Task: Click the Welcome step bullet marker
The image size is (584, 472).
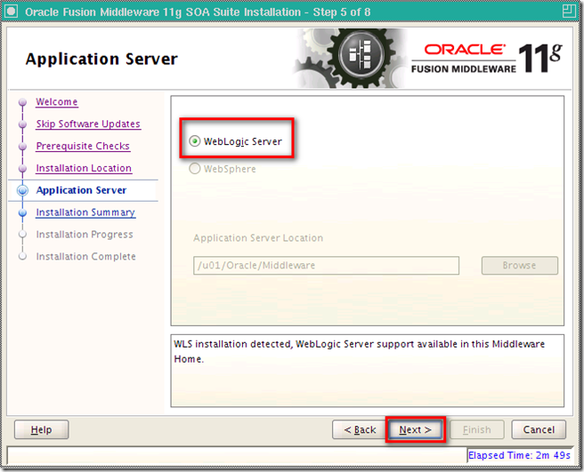Action: pyautogui.click(x=22, y=102)
